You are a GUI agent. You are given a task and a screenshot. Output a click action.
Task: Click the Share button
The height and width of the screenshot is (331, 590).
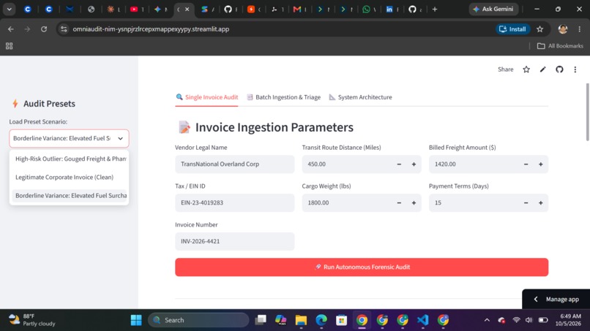point(505,69)
